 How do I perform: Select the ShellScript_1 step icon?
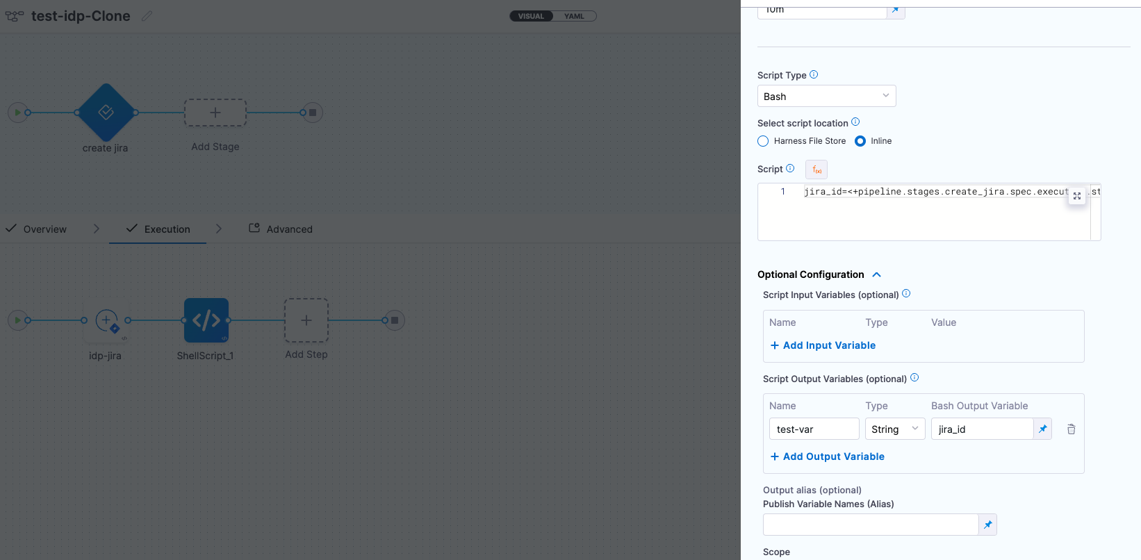pyautogui.click(x=206, y=320)
